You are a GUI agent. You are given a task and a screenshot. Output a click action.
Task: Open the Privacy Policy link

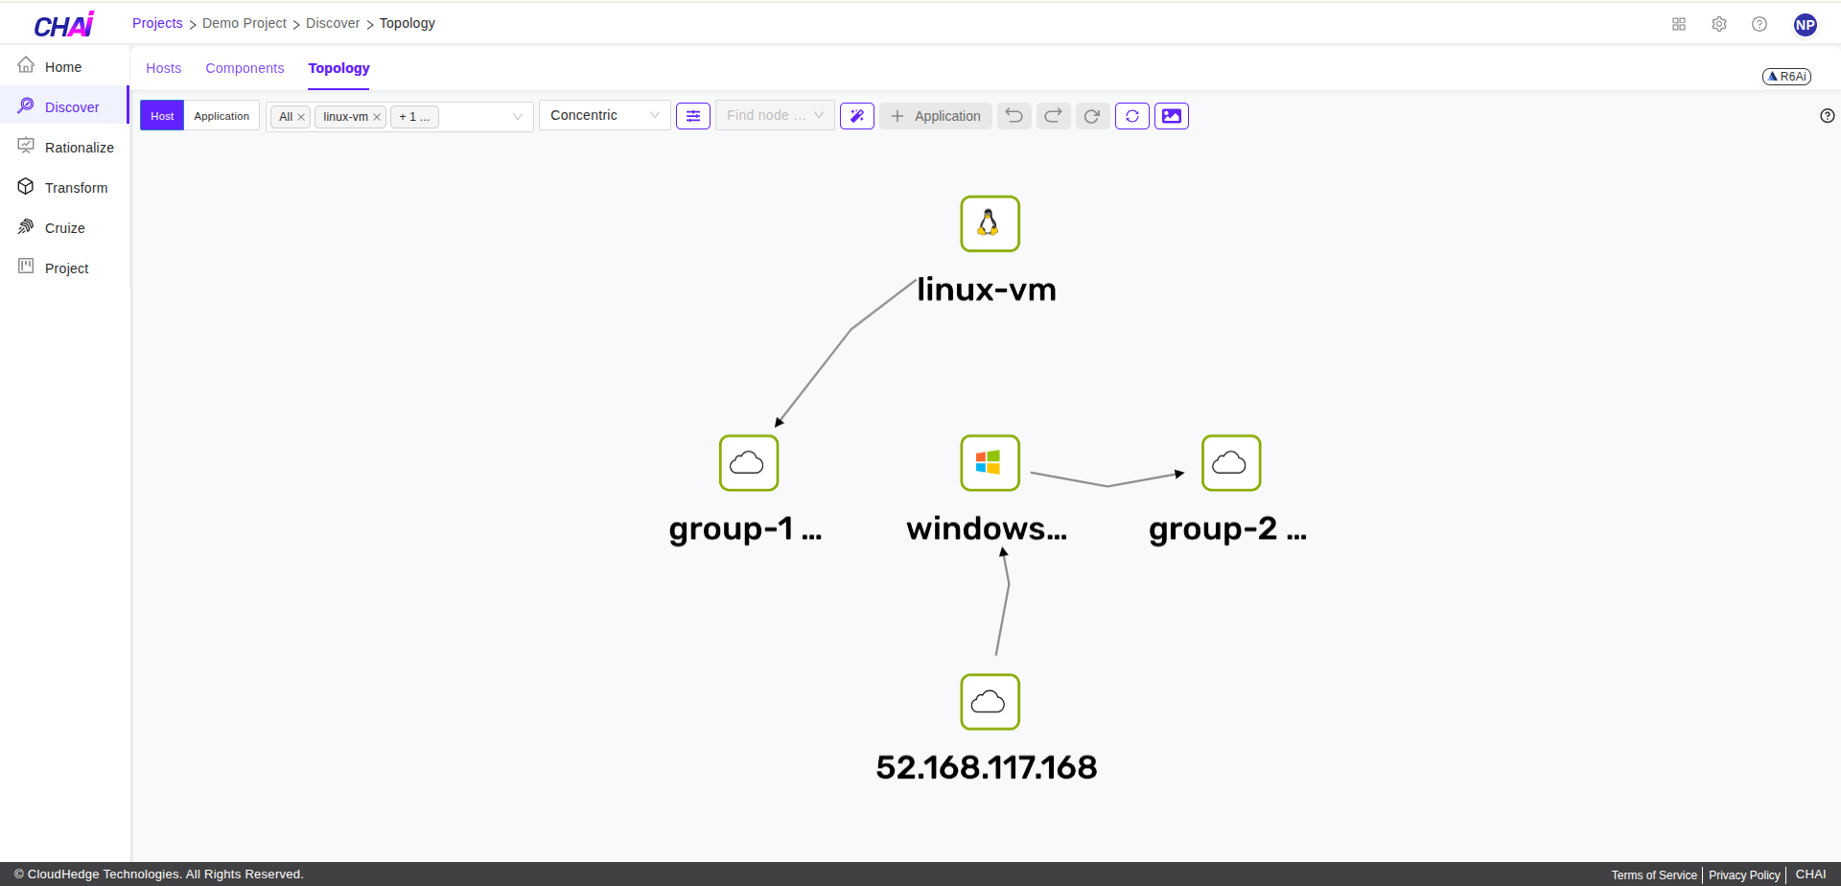click(x=1743, y=874)
